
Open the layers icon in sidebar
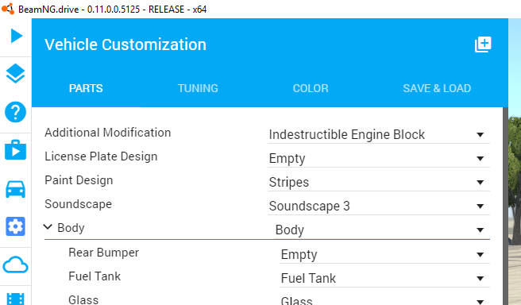coord(15,74)
